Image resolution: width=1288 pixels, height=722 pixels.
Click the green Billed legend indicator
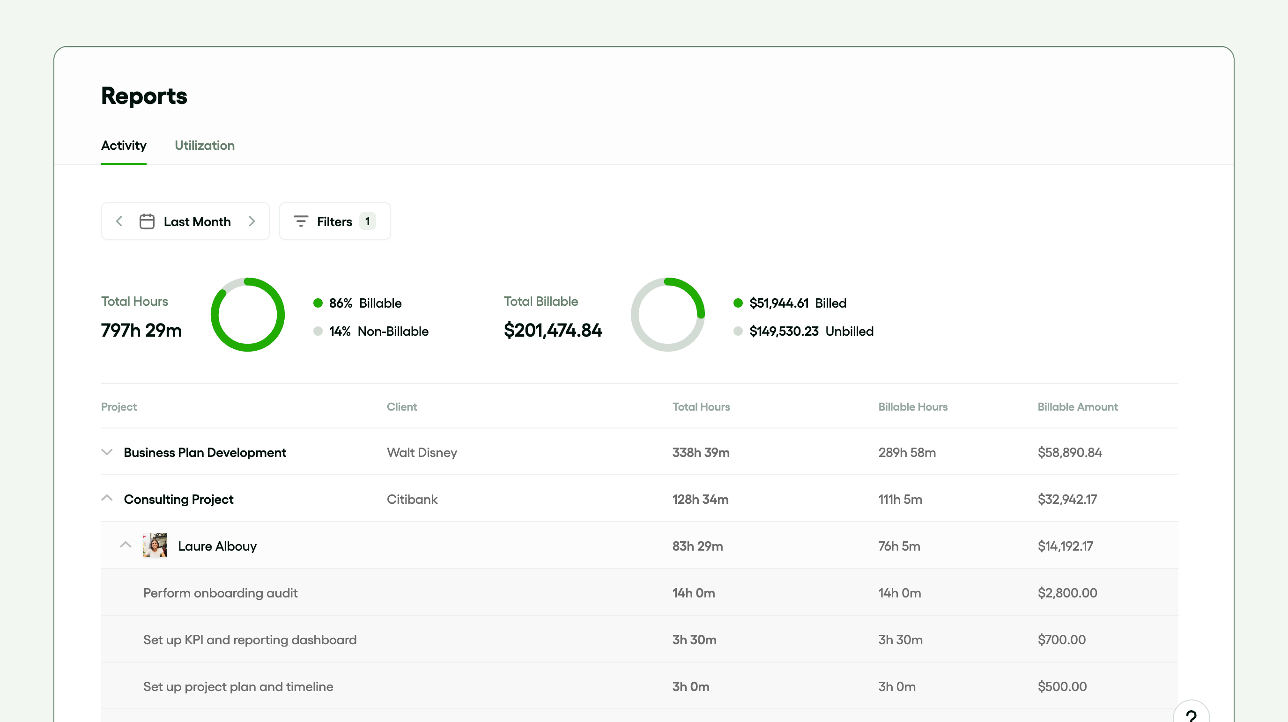pyautogui.click(x=739, y=302)
